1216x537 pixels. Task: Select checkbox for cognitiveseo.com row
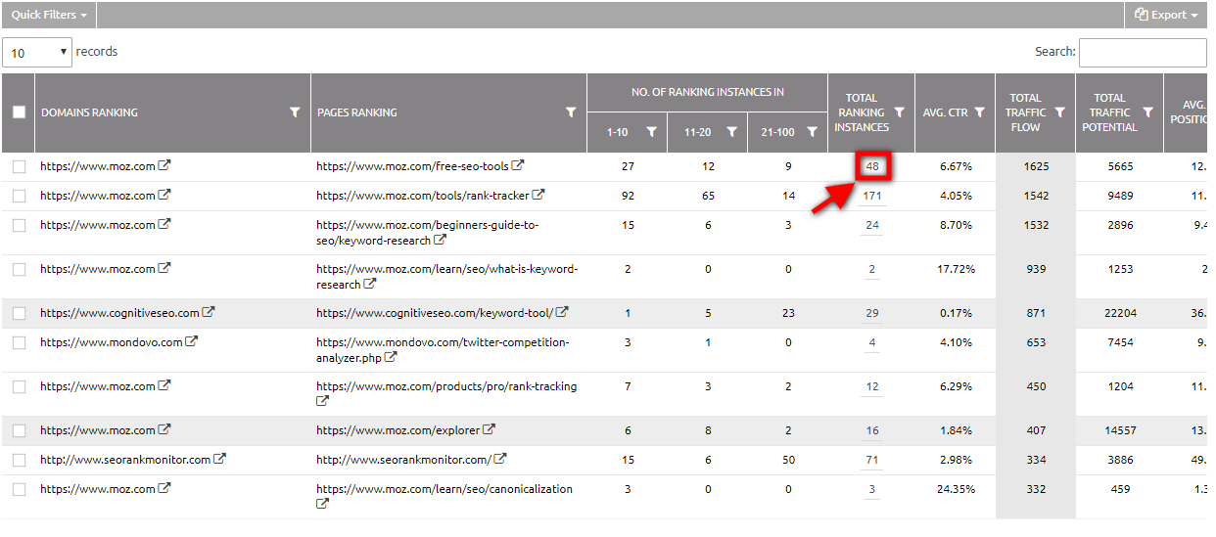19,314
